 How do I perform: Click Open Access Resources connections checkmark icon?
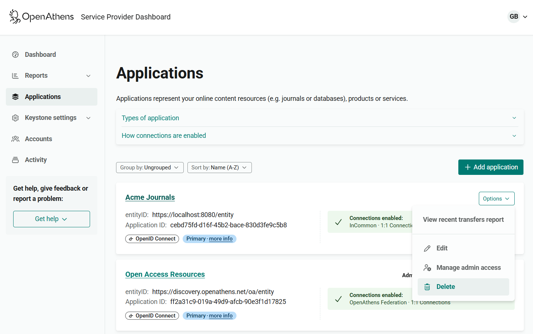coord(339,299)
